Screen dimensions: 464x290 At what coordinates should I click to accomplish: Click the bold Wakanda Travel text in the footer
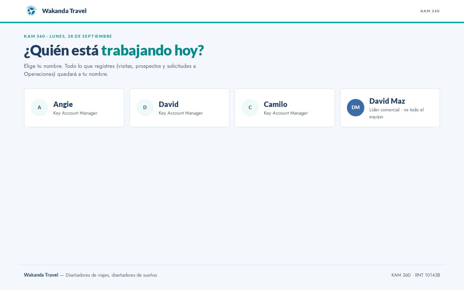coord(41,275)
